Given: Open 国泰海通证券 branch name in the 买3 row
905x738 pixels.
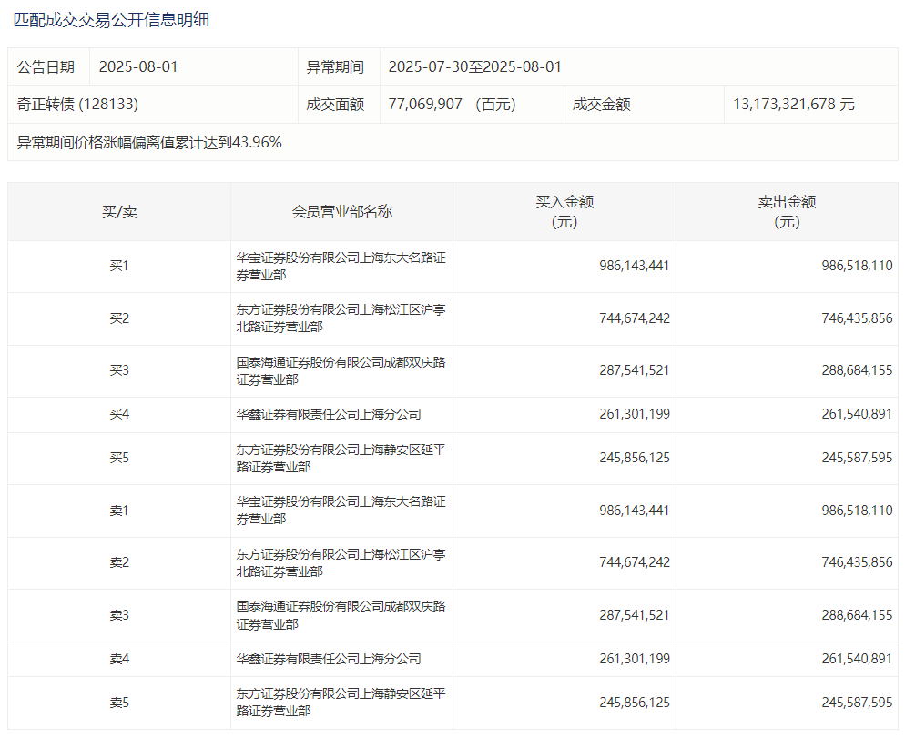Looking at the screenshot, I should pyautogui.click(x=341, y=370).
